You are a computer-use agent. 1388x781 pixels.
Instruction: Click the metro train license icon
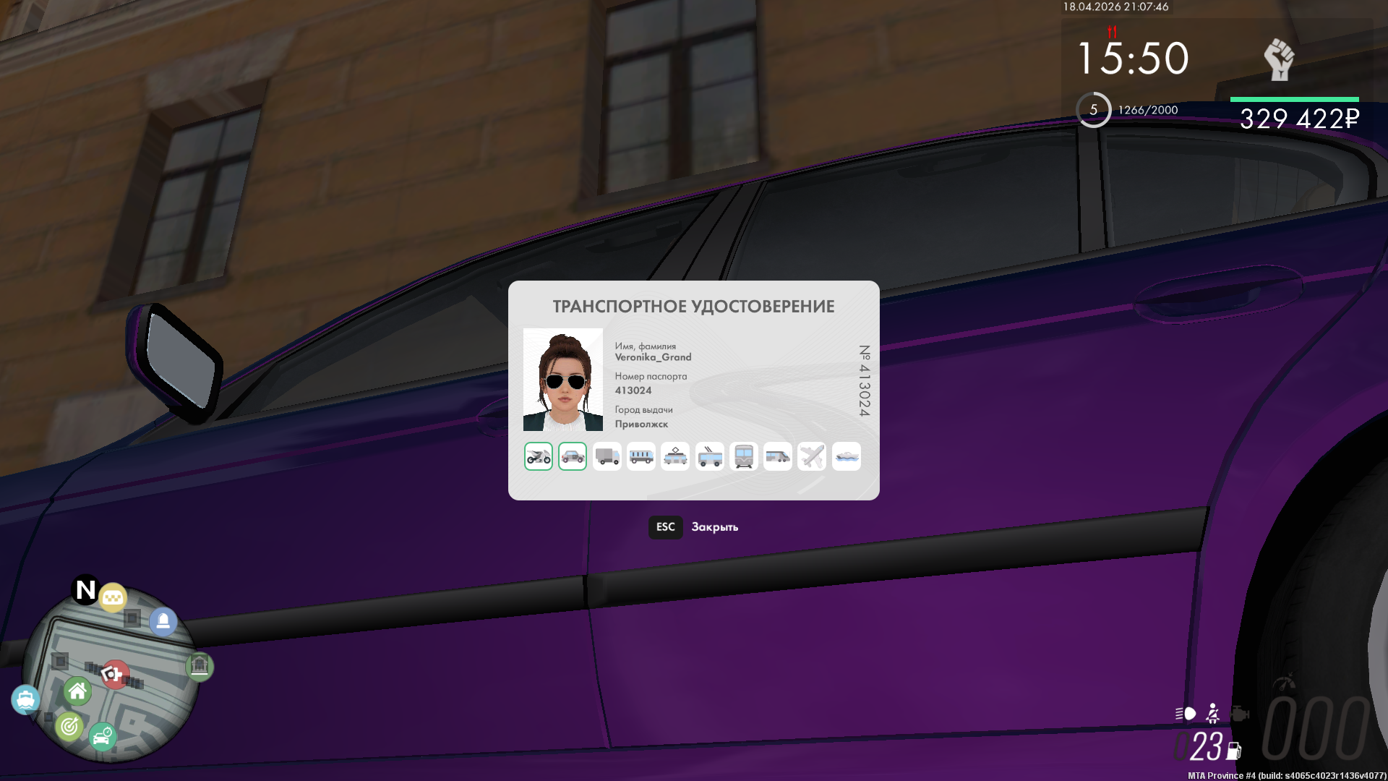tap(744, 456)
